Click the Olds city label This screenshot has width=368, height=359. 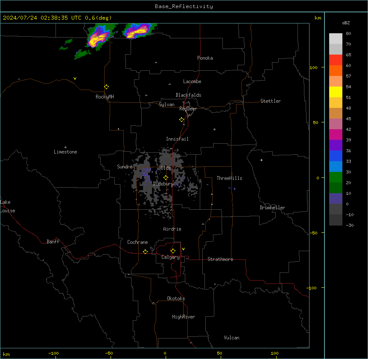click(x=166, y=168)
